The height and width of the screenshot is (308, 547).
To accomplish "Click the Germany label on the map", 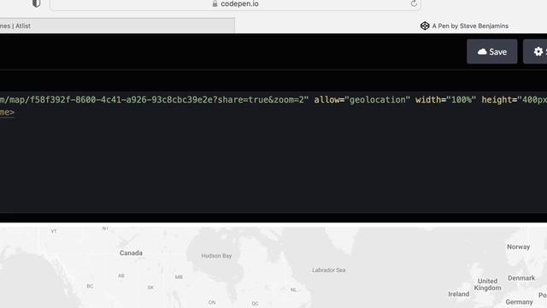I will point(519,302).
